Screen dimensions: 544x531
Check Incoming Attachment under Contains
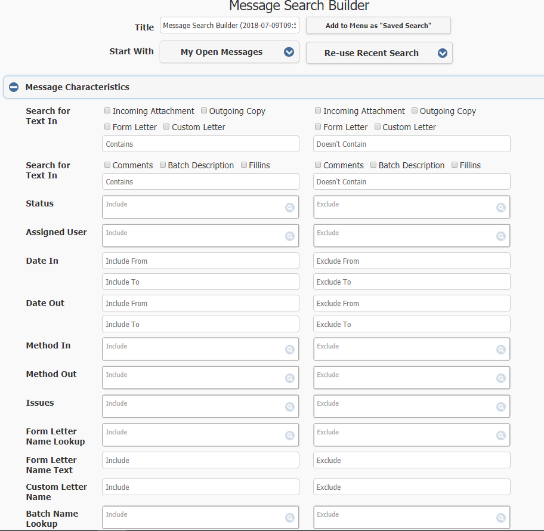107,111
